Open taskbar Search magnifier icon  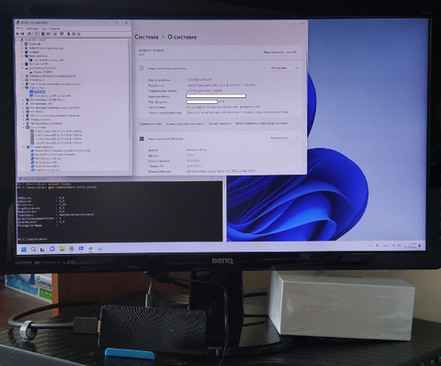tap(34, 250)
